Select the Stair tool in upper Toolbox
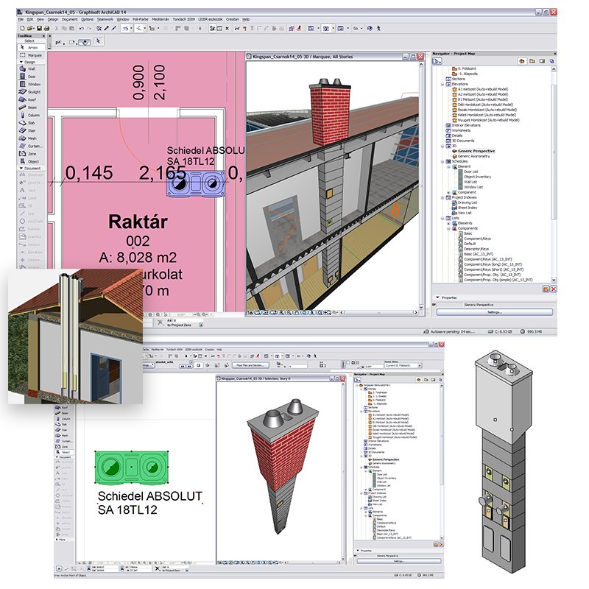 click(31, 131)
